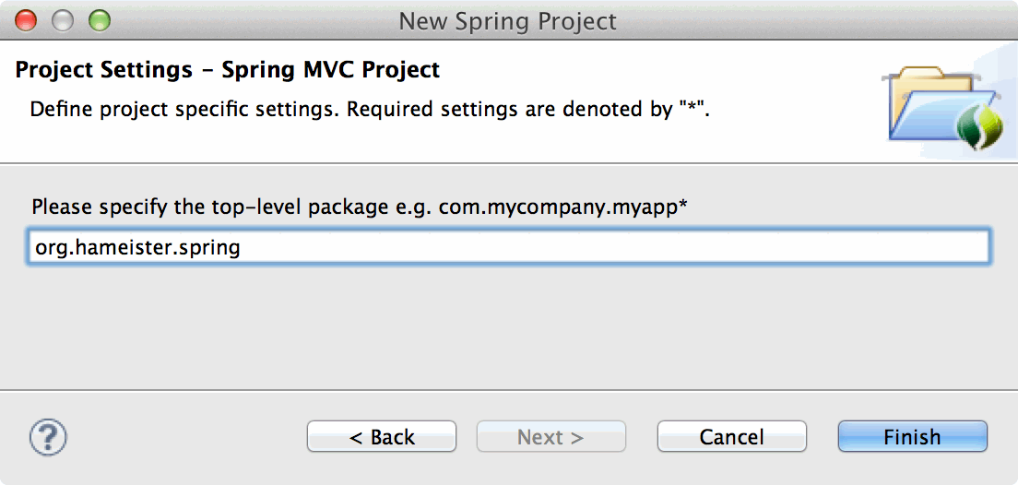Click the round help question mark icon

[49, 435]
